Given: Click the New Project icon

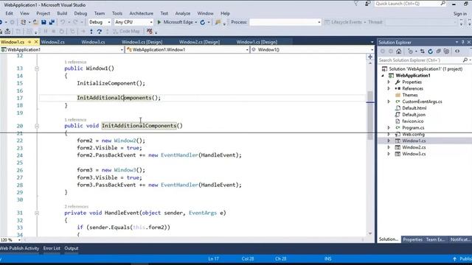Looking at the screenshot, I should [23, 22].
